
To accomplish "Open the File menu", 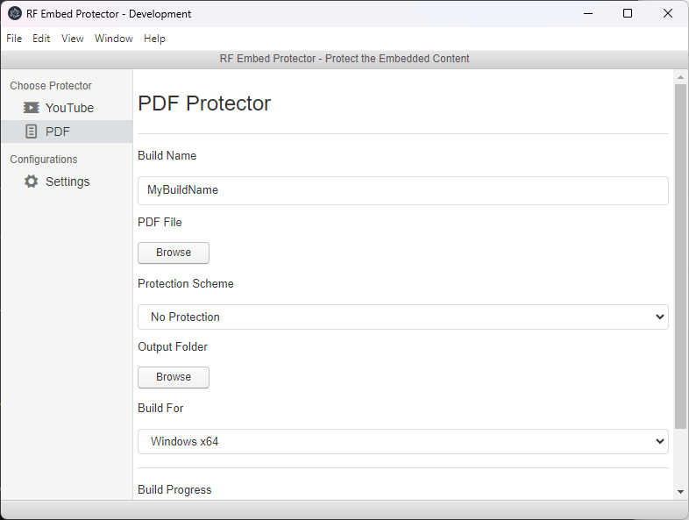I will pos(14,39).
